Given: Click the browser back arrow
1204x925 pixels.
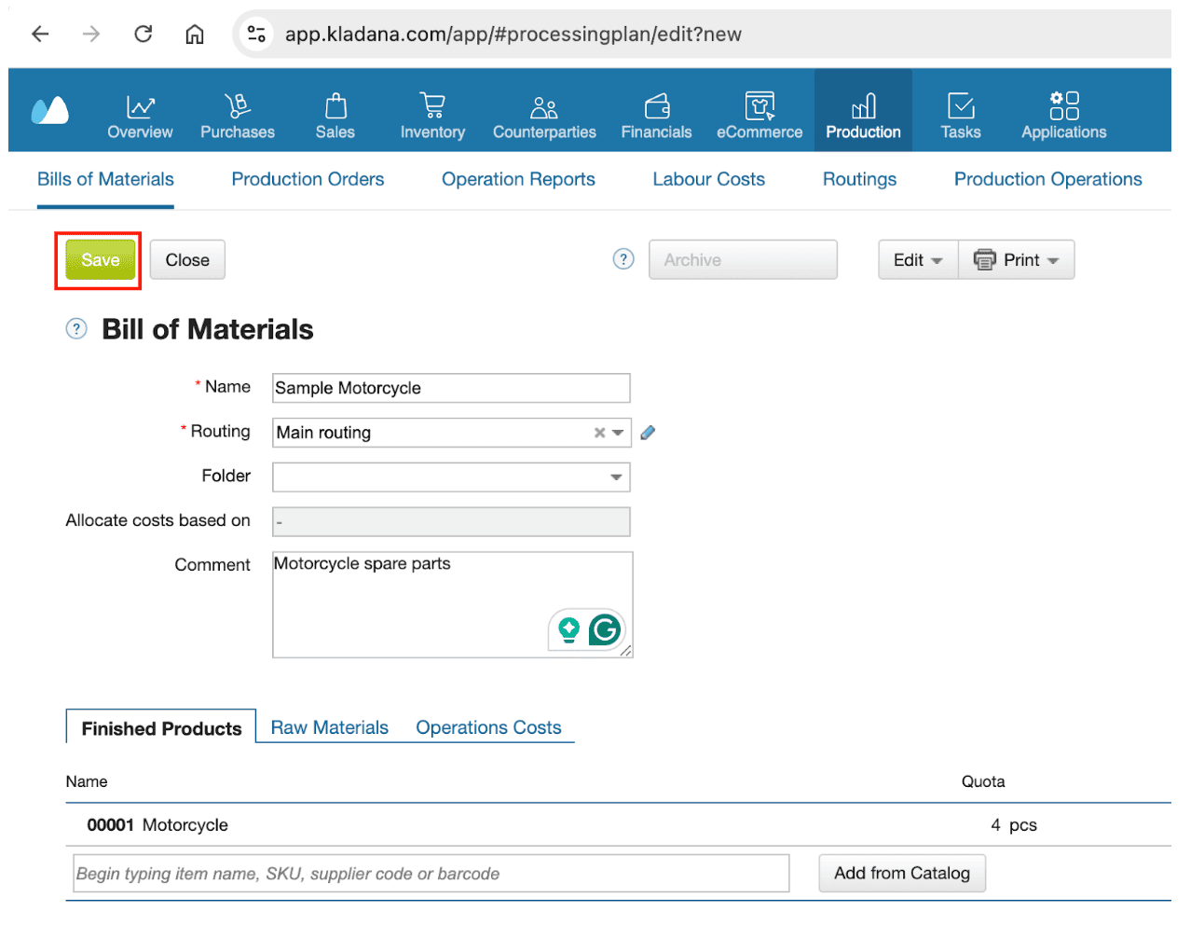Looking at the screenshot, I should pyautogui.click(x=40, y=35).
